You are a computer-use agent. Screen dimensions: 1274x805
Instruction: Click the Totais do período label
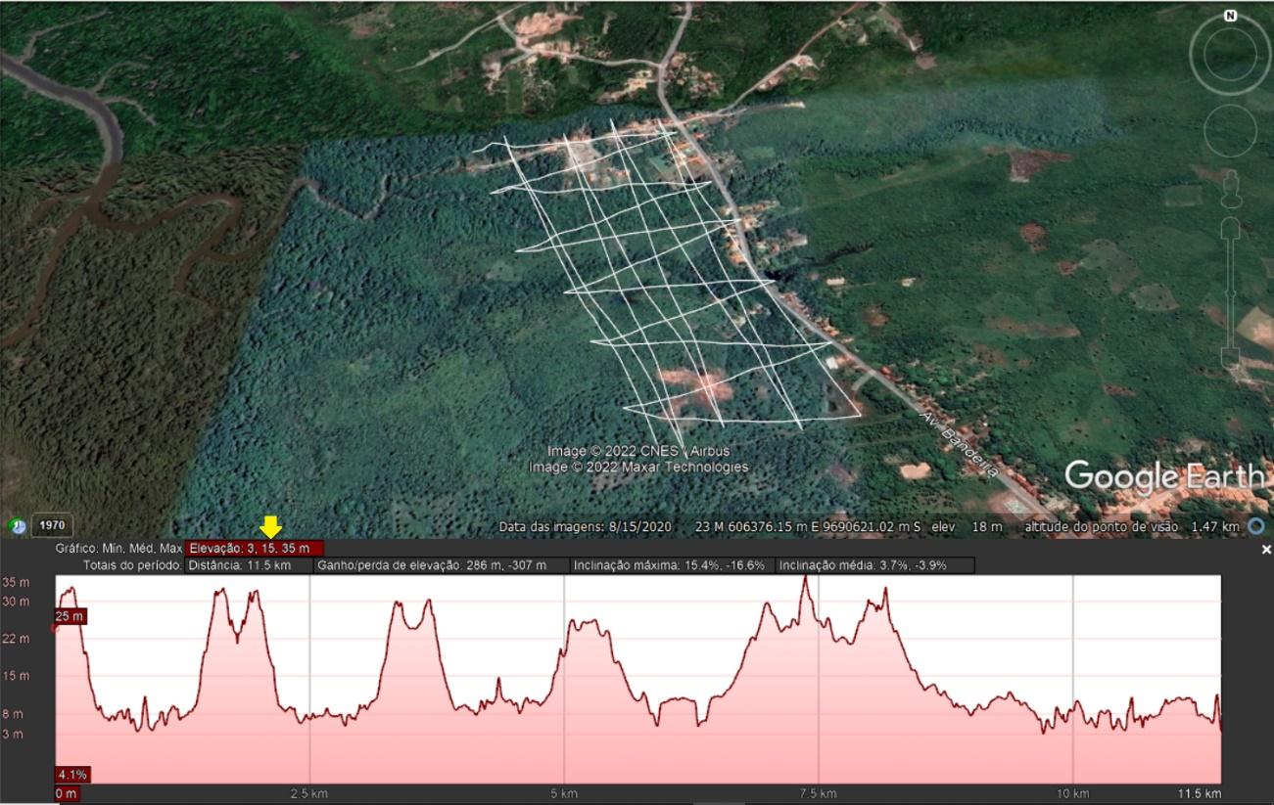[x=133, y=565]
